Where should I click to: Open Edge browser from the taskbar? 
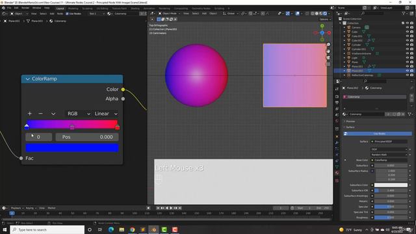111,229
